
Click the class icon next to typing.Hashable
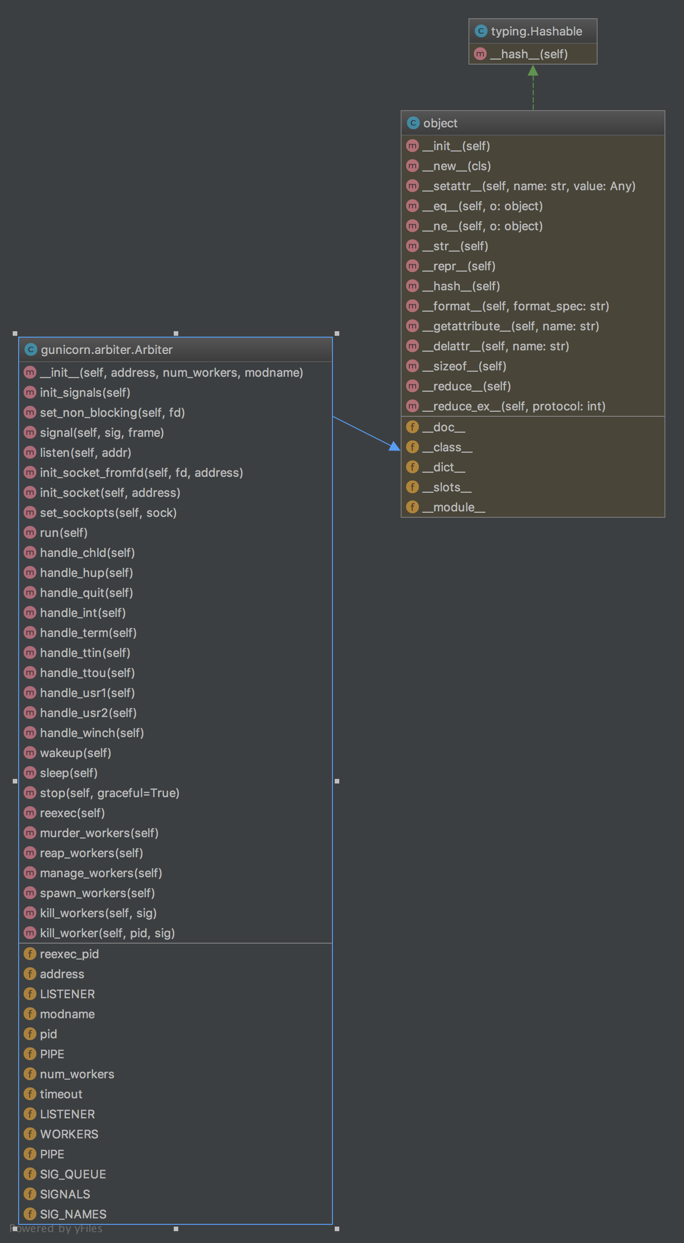click(481, 31)
